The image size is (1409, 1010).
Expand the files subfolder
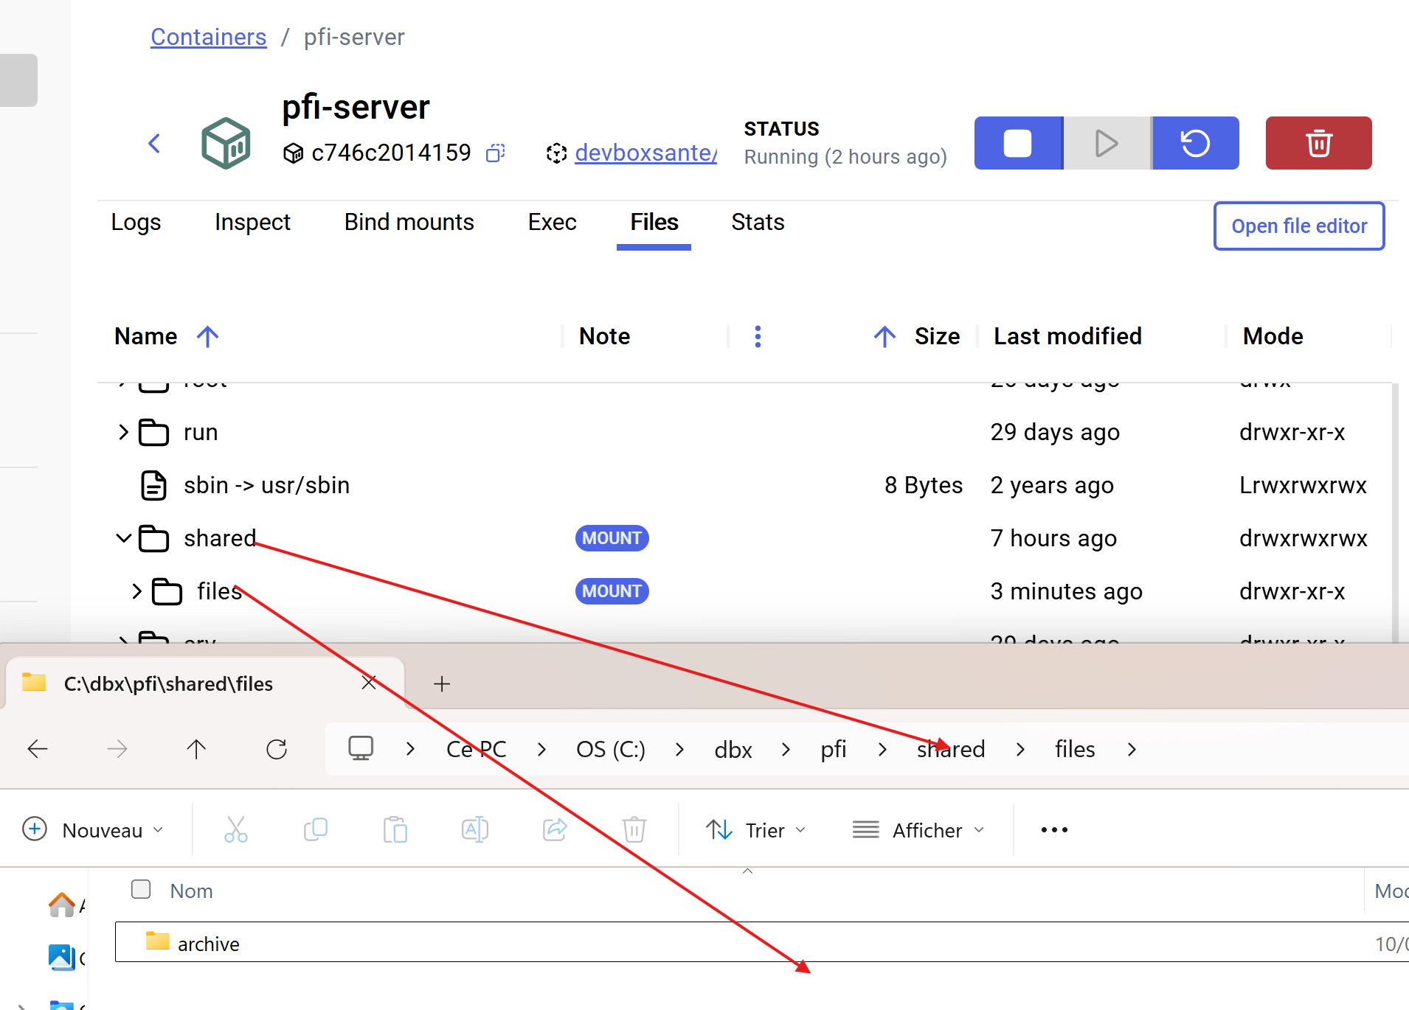[136, 591]
